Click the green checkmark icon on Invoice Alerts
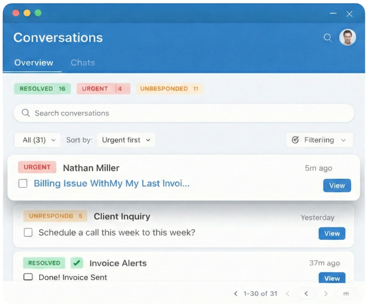366x306 pixels. coord(77,263)
